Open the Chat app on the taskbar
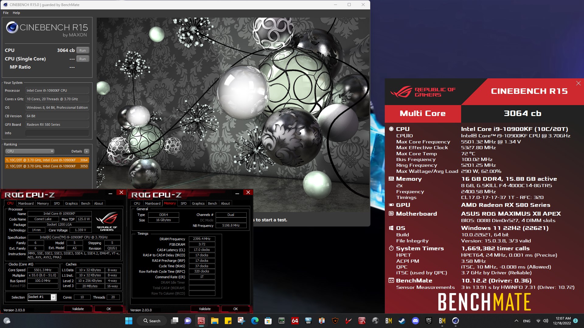584x328 pixels. pyautogui.click(x=188, y=321)
